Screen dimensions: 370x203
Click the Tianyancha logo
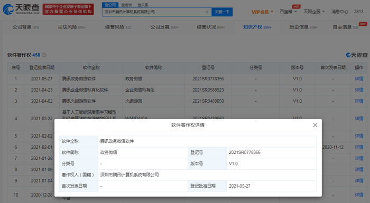click(x=21, y=9)
